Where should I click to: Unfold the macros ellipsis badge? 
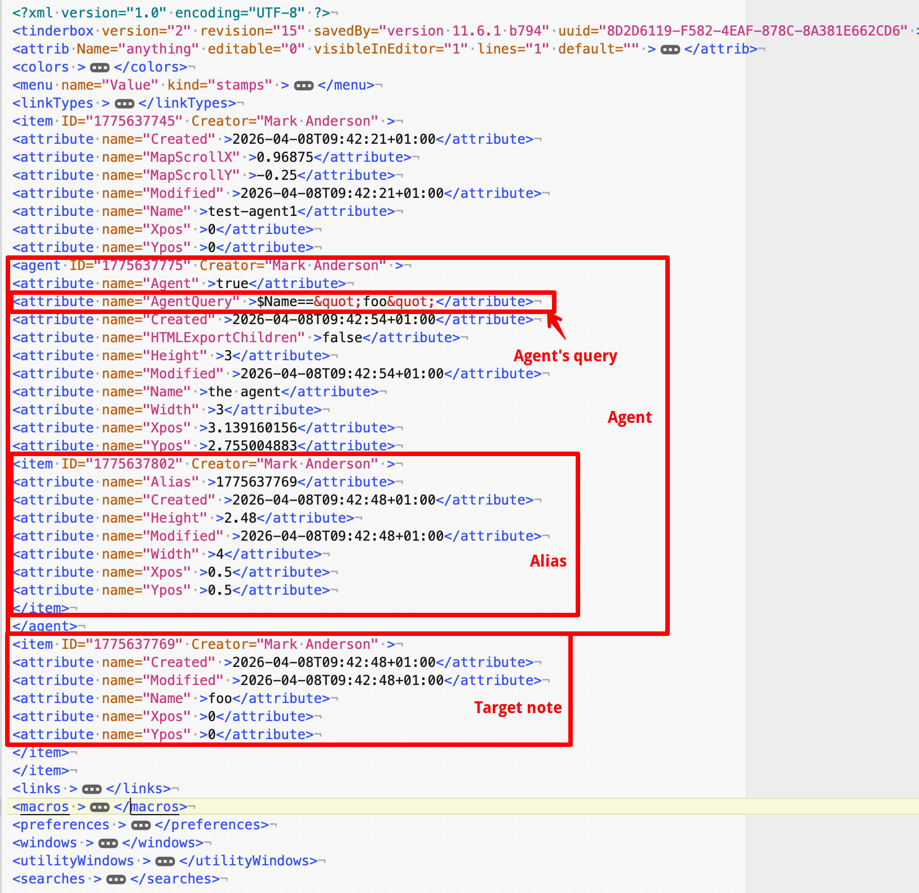[100, 807]
